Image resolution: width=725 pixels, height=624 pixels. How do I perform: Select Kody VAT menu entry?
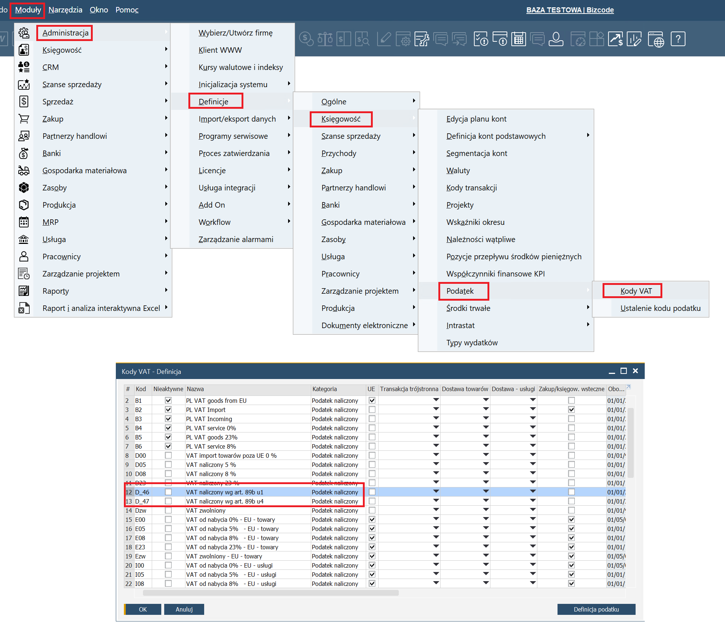(636, 291)
